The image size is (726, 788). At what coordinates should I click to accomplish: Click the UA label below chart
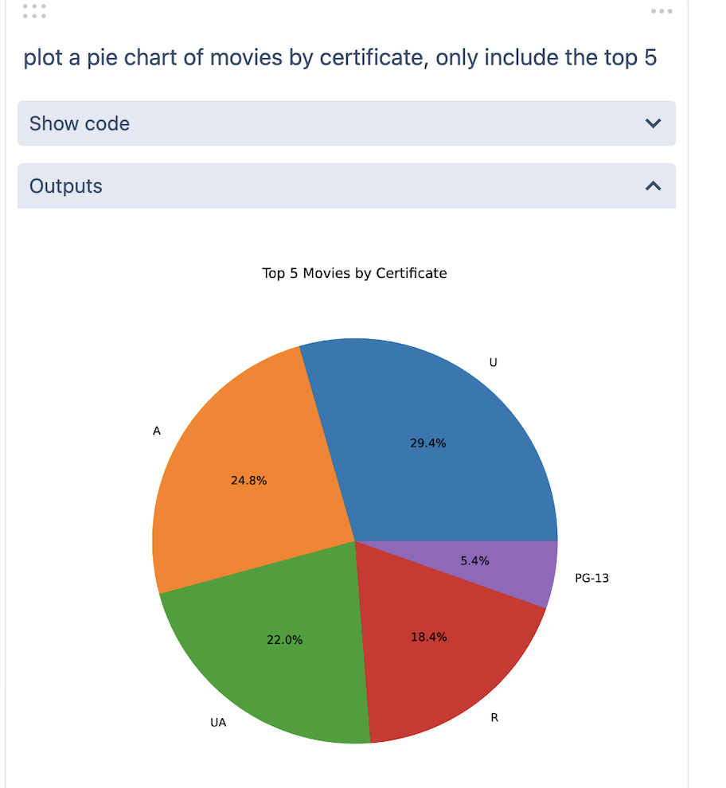[x=218, y=724]
